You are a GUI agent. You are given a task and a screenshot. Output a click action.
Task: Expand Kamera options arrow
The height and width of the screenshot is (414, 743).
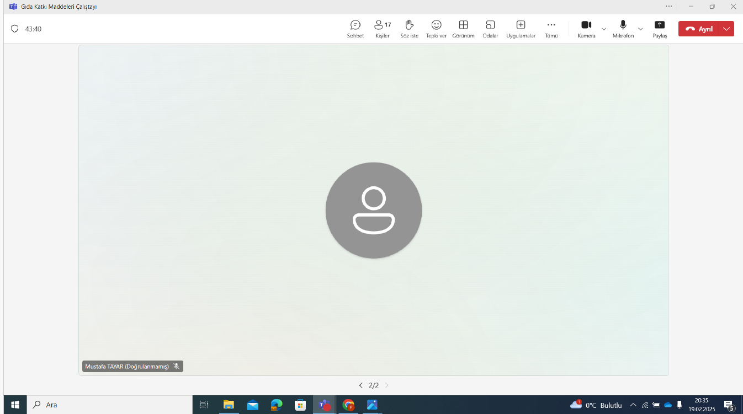[604, 29]
